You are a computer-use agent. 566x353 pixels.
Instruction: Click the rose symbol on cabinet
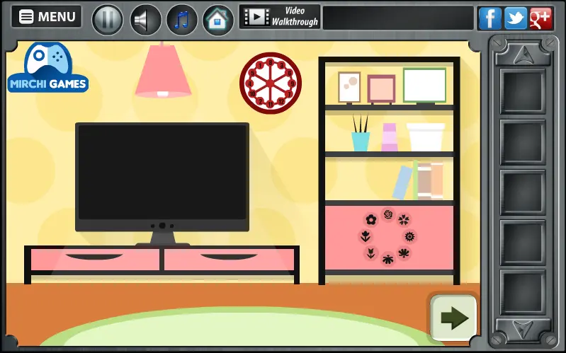coord(388,214)
